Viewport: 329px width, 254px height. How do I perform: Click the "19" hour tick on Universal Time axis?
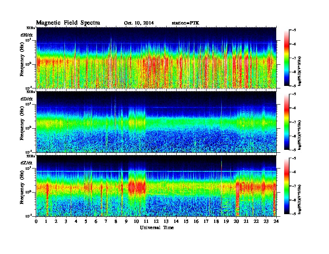tap(226, 221)
